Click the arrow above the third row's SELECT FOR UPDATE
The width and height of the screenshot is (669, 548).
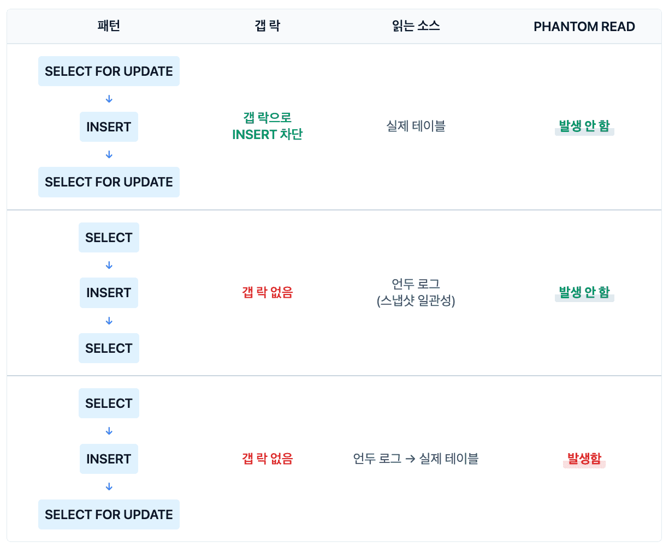point(109,487)
